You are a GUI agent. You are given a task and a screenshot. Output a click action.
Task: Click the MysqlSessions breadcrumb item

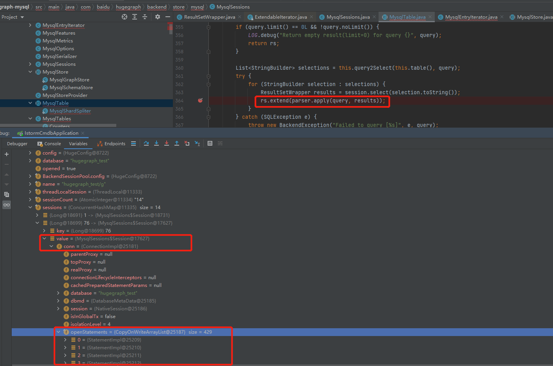229,7
